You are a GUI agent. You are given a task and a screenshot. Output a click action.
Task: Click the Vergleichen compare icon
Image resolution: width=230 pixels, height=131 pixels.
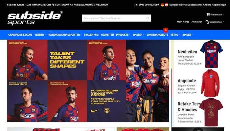click(x=207, y=22)
